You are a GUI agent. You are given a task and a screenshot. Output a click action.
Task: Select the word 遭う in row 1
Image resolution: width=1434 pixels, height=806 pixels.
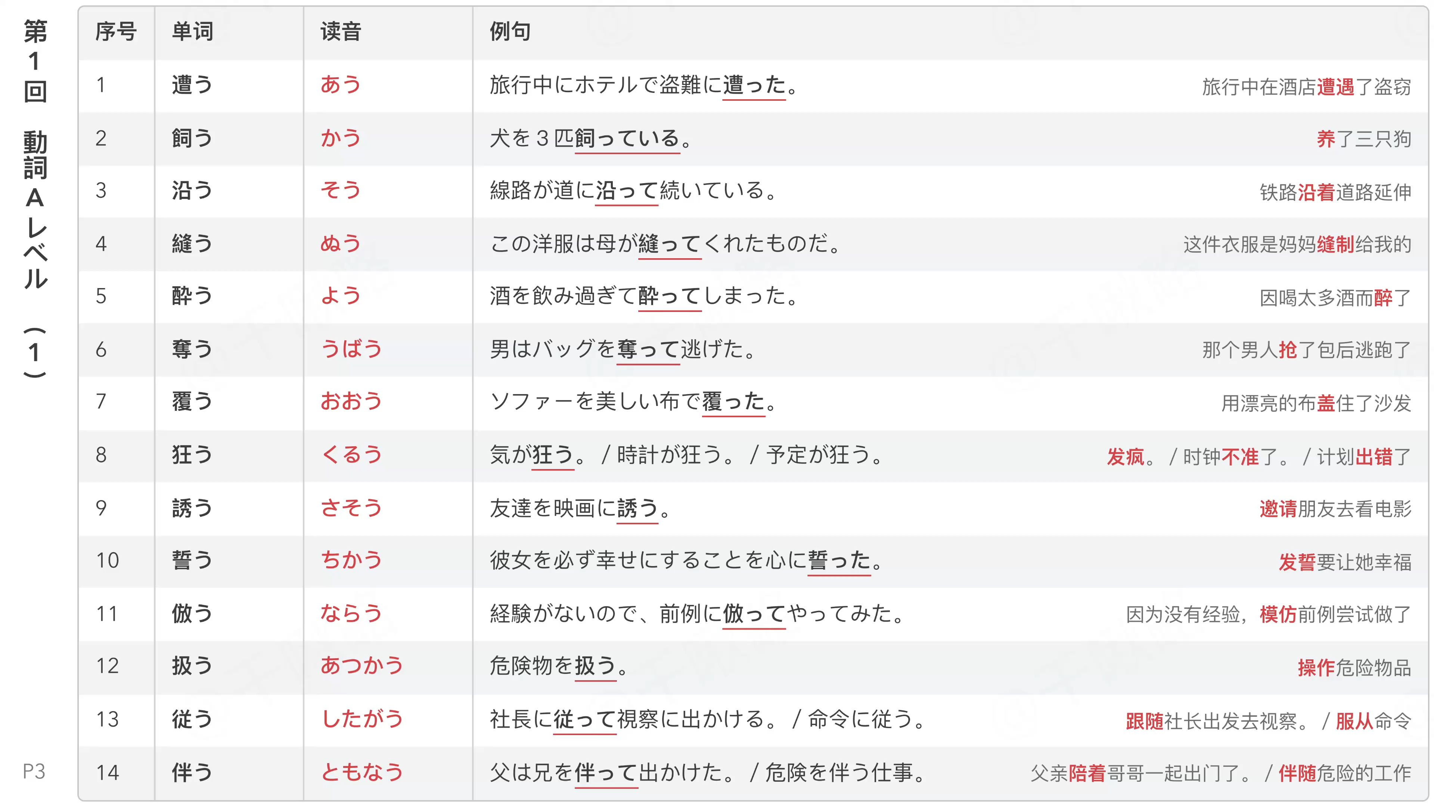[192, 85]
